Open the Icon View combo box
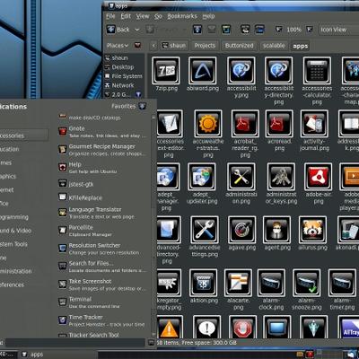 [338, 30]
